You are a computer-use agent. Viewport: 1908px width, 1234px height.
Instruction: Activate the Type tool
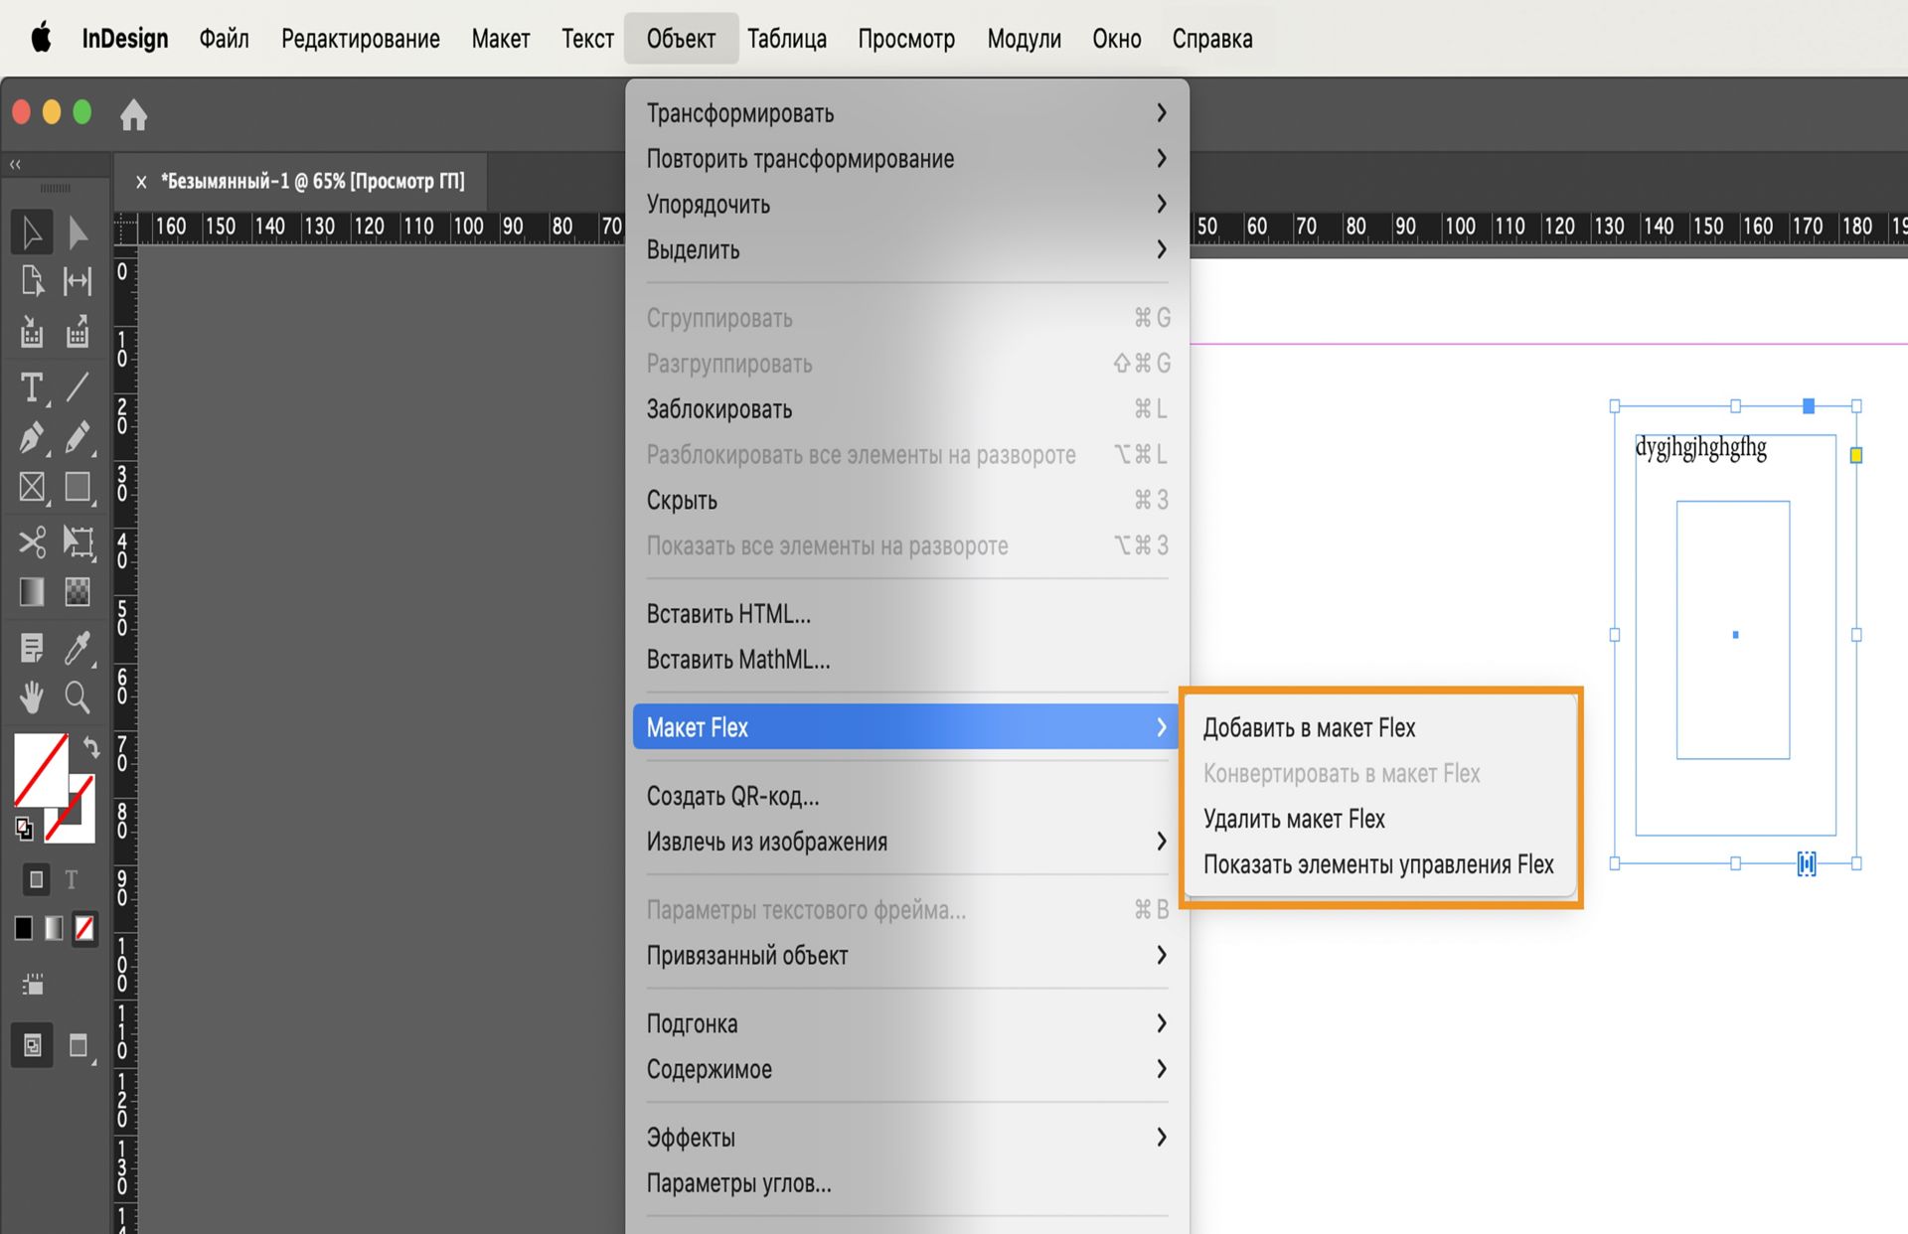[x=31, y=387]
